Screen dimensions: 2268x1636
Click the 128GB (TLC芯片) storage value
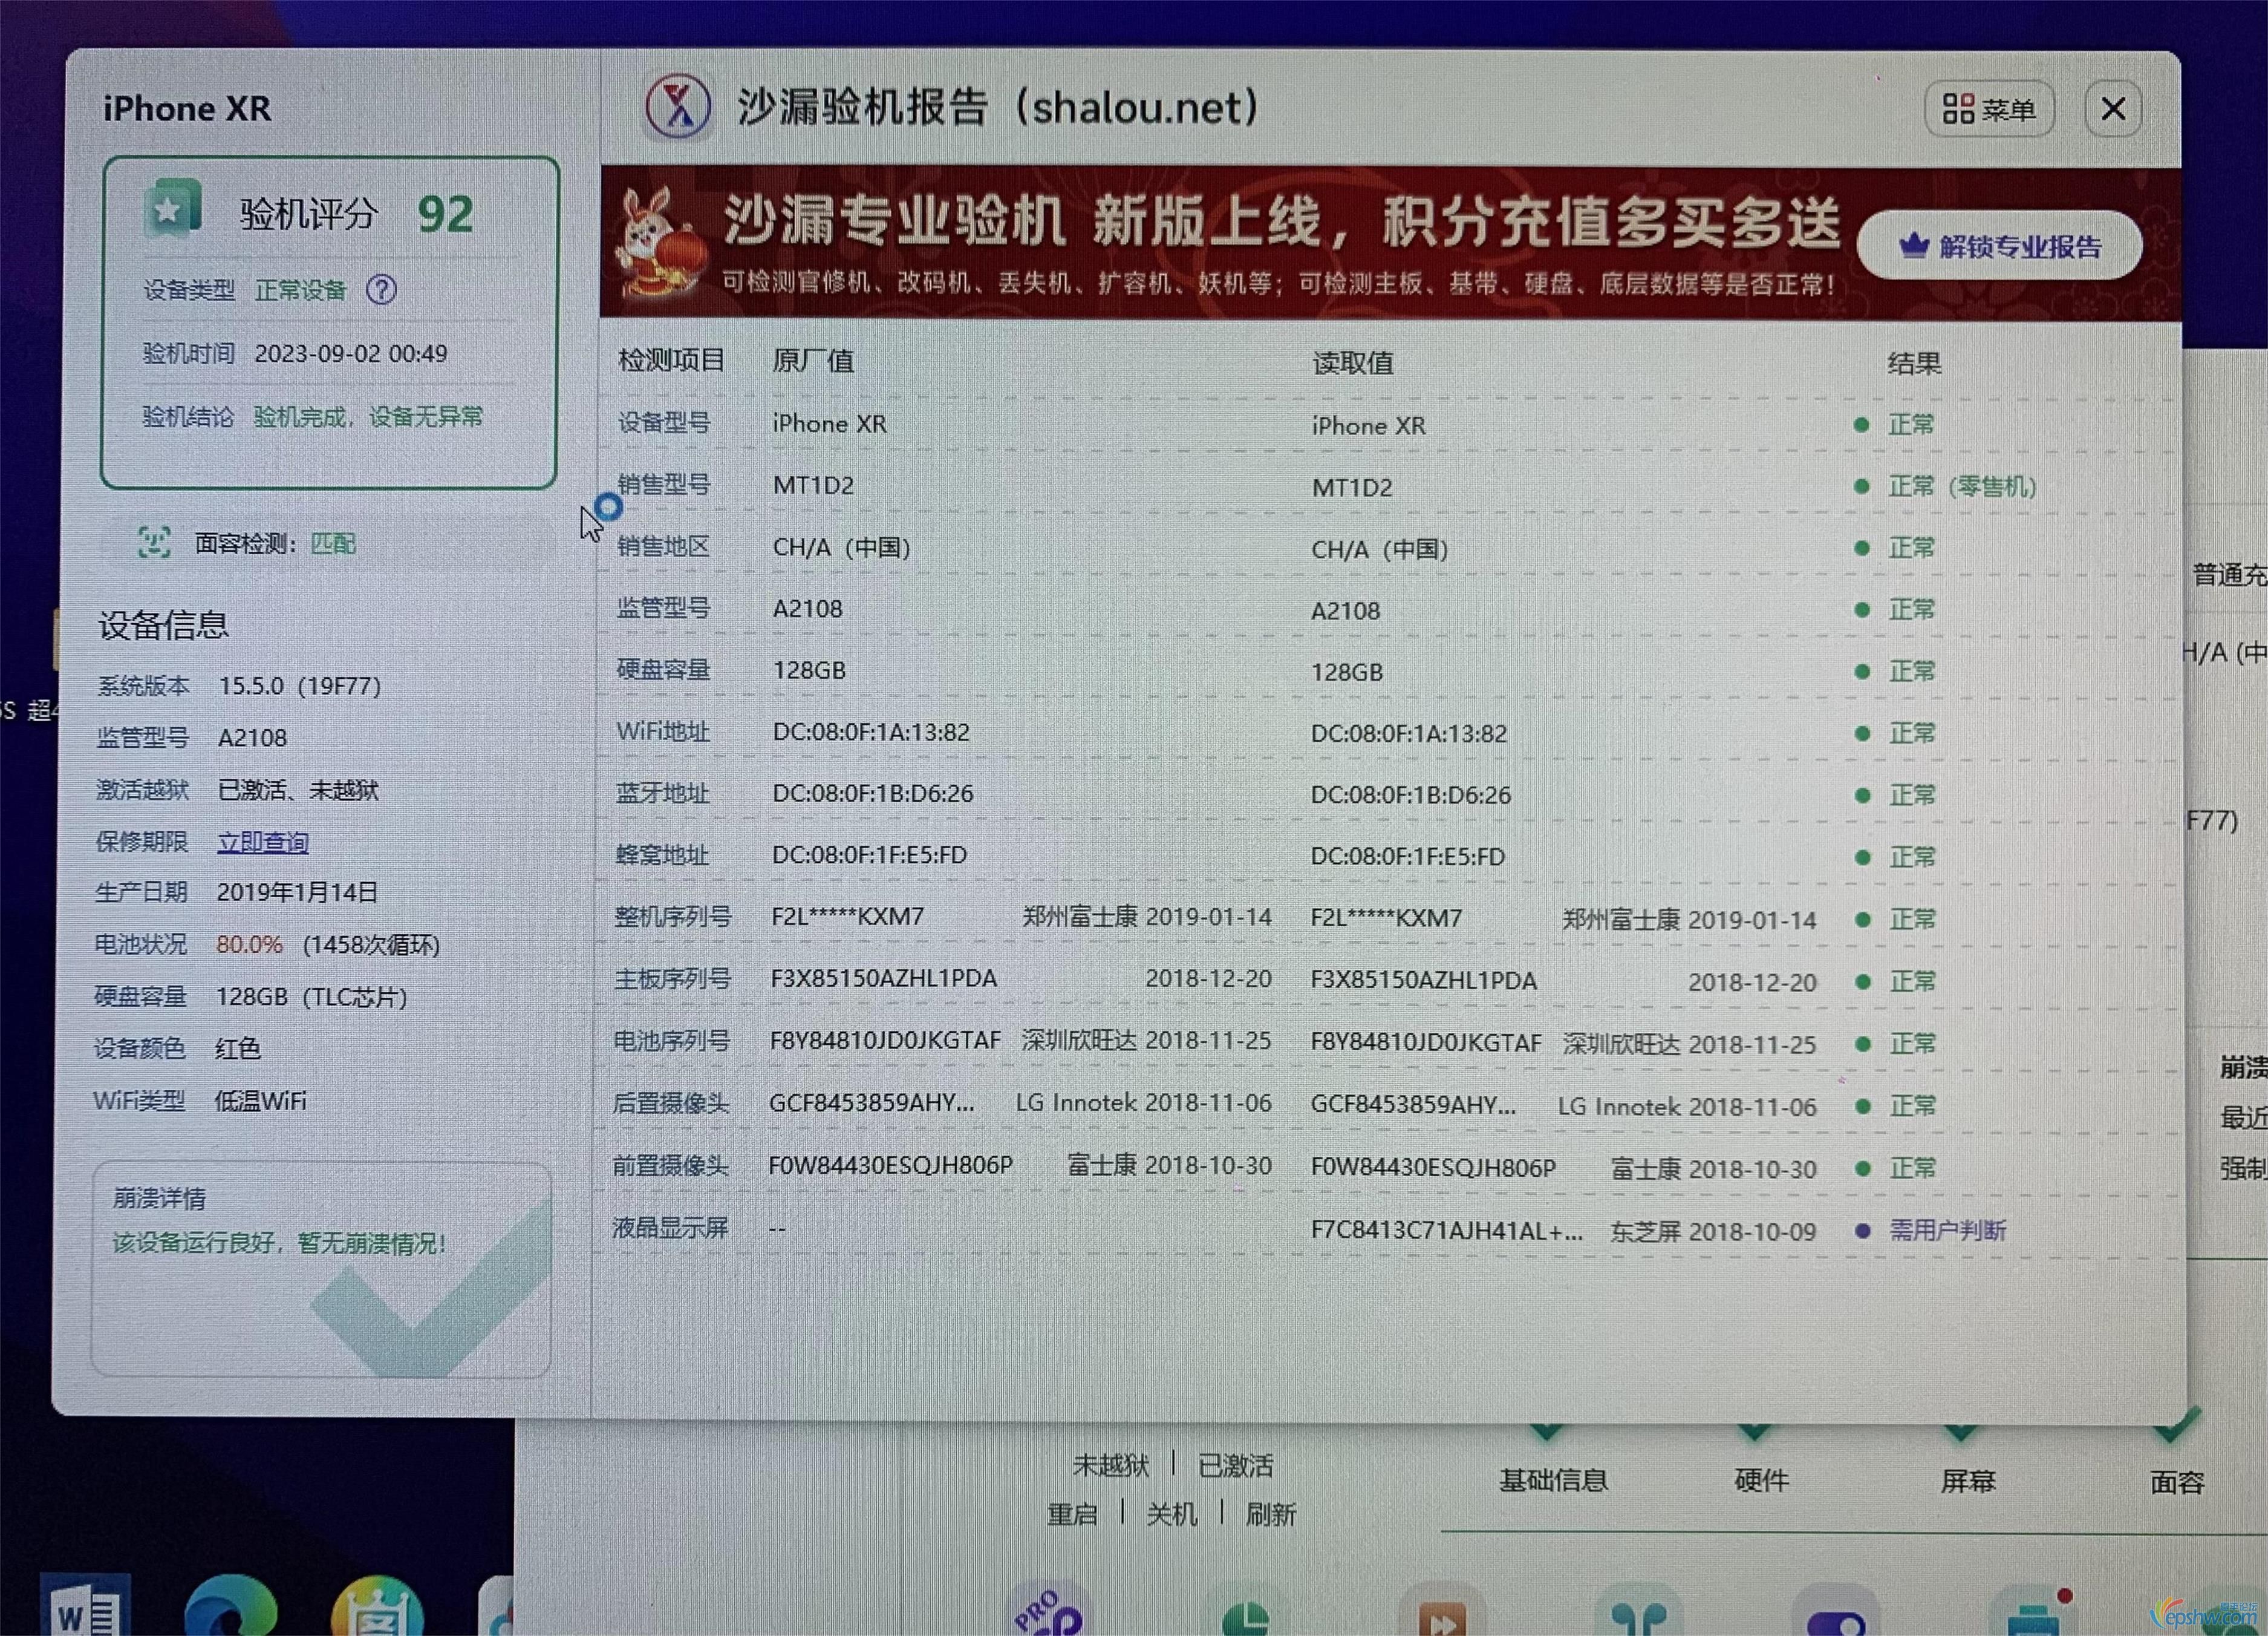click(311, 996)
